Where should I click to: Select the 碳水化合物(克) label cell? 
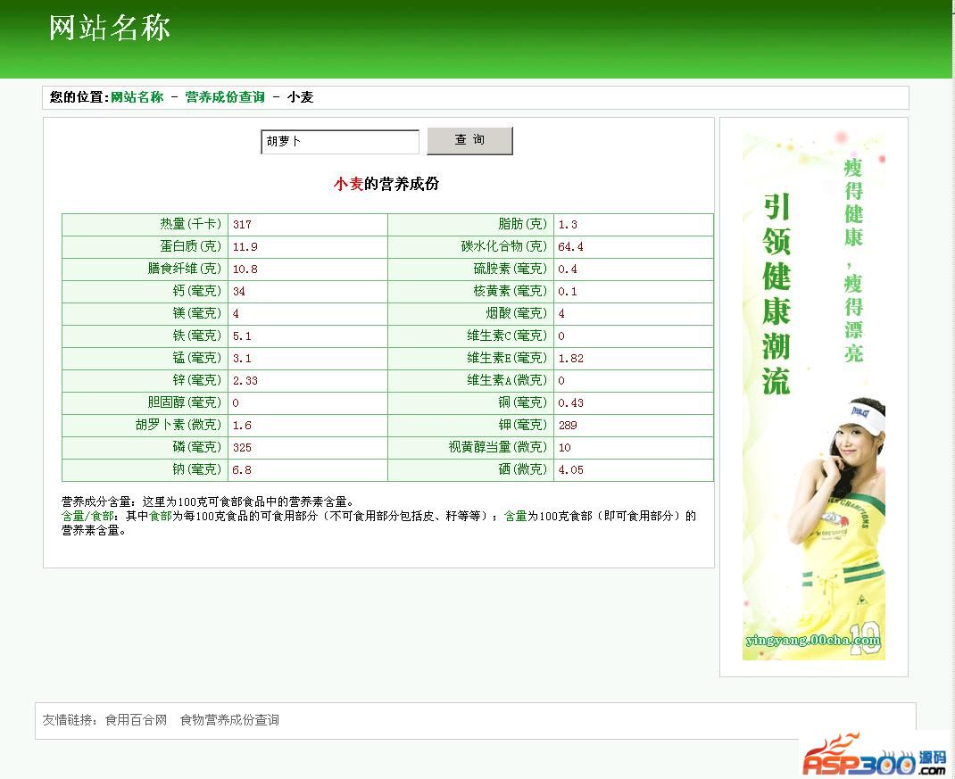[470, 246]
